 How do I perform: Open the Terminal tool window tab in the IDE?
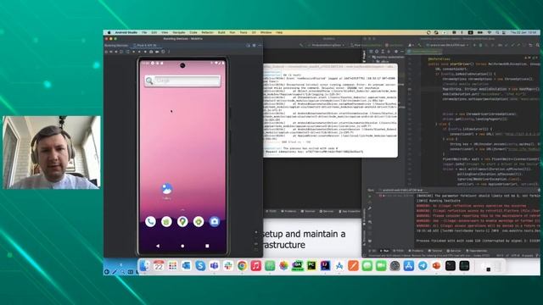click(435, 251)
